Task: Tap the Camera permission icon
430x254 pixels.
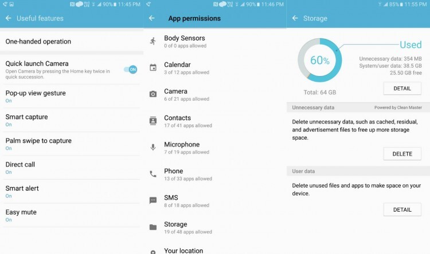Action: (x=153, y=94)
